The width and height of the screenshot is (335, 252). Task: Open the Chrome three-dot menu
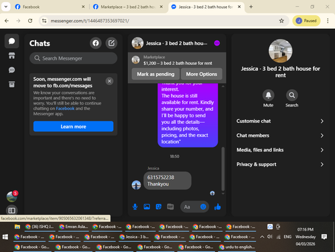[x=328, y=21]
